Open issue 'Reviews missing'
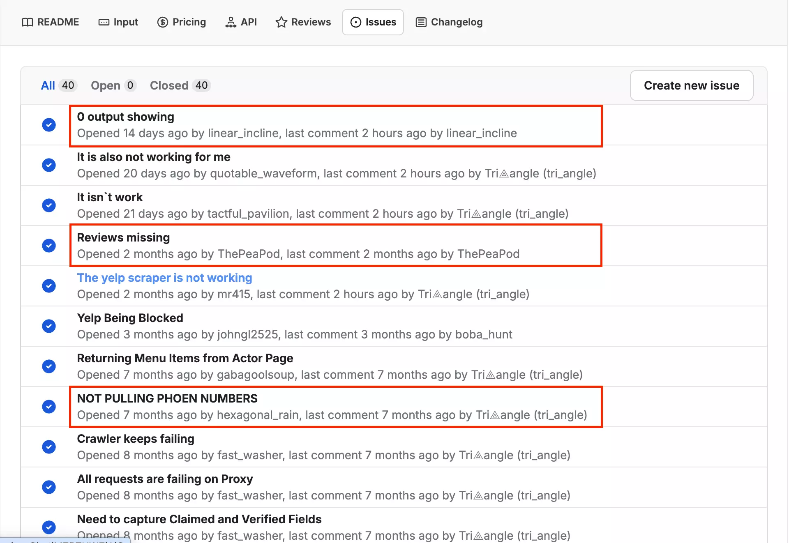 coord(123,237)
